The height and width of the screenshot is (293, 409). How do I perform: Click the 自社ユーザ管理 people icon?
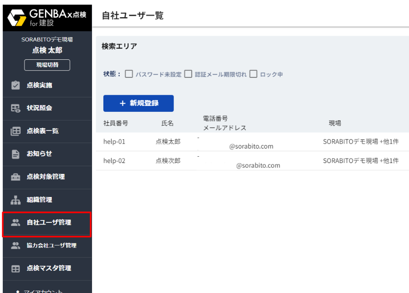click(15, 222)
